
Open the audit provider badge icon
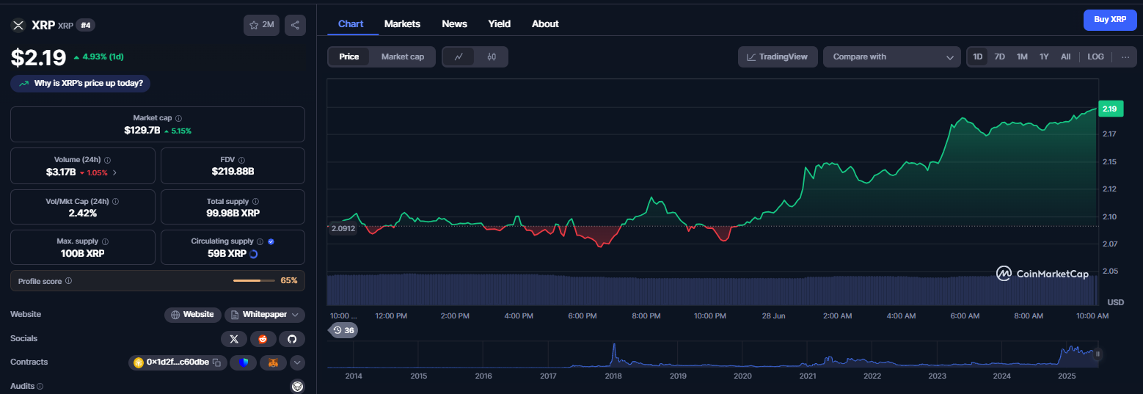click(297, 386)
